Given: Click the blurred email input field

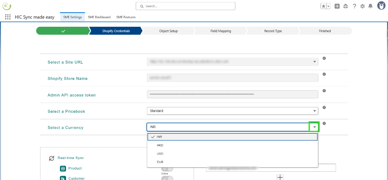Looking at the screenshot, I should tap(271, 168).
